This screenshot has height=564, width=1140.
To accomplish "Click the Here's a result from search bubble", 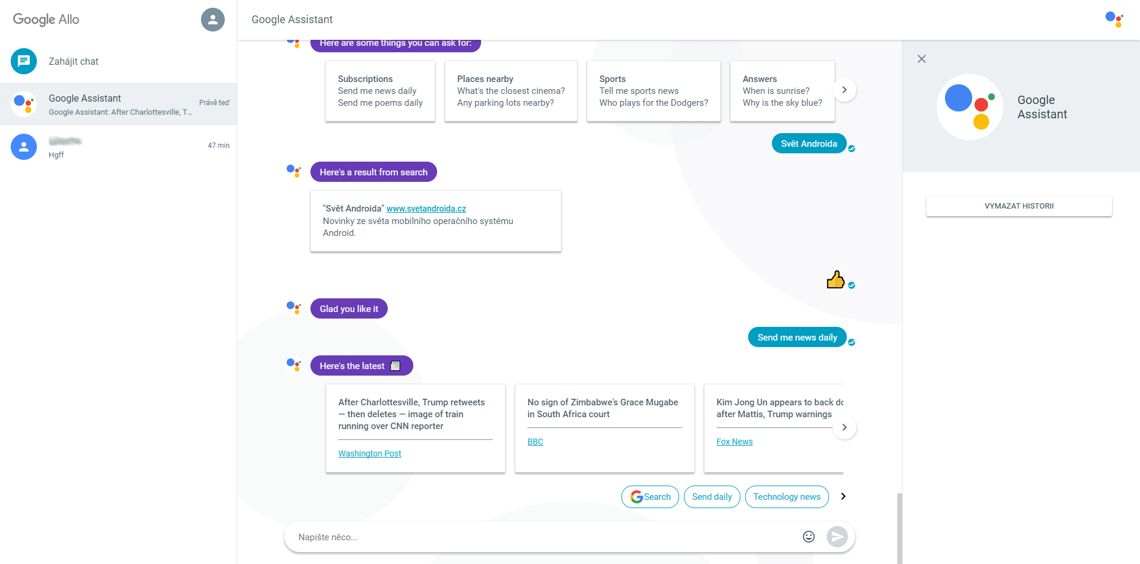I will click(373, 172).
